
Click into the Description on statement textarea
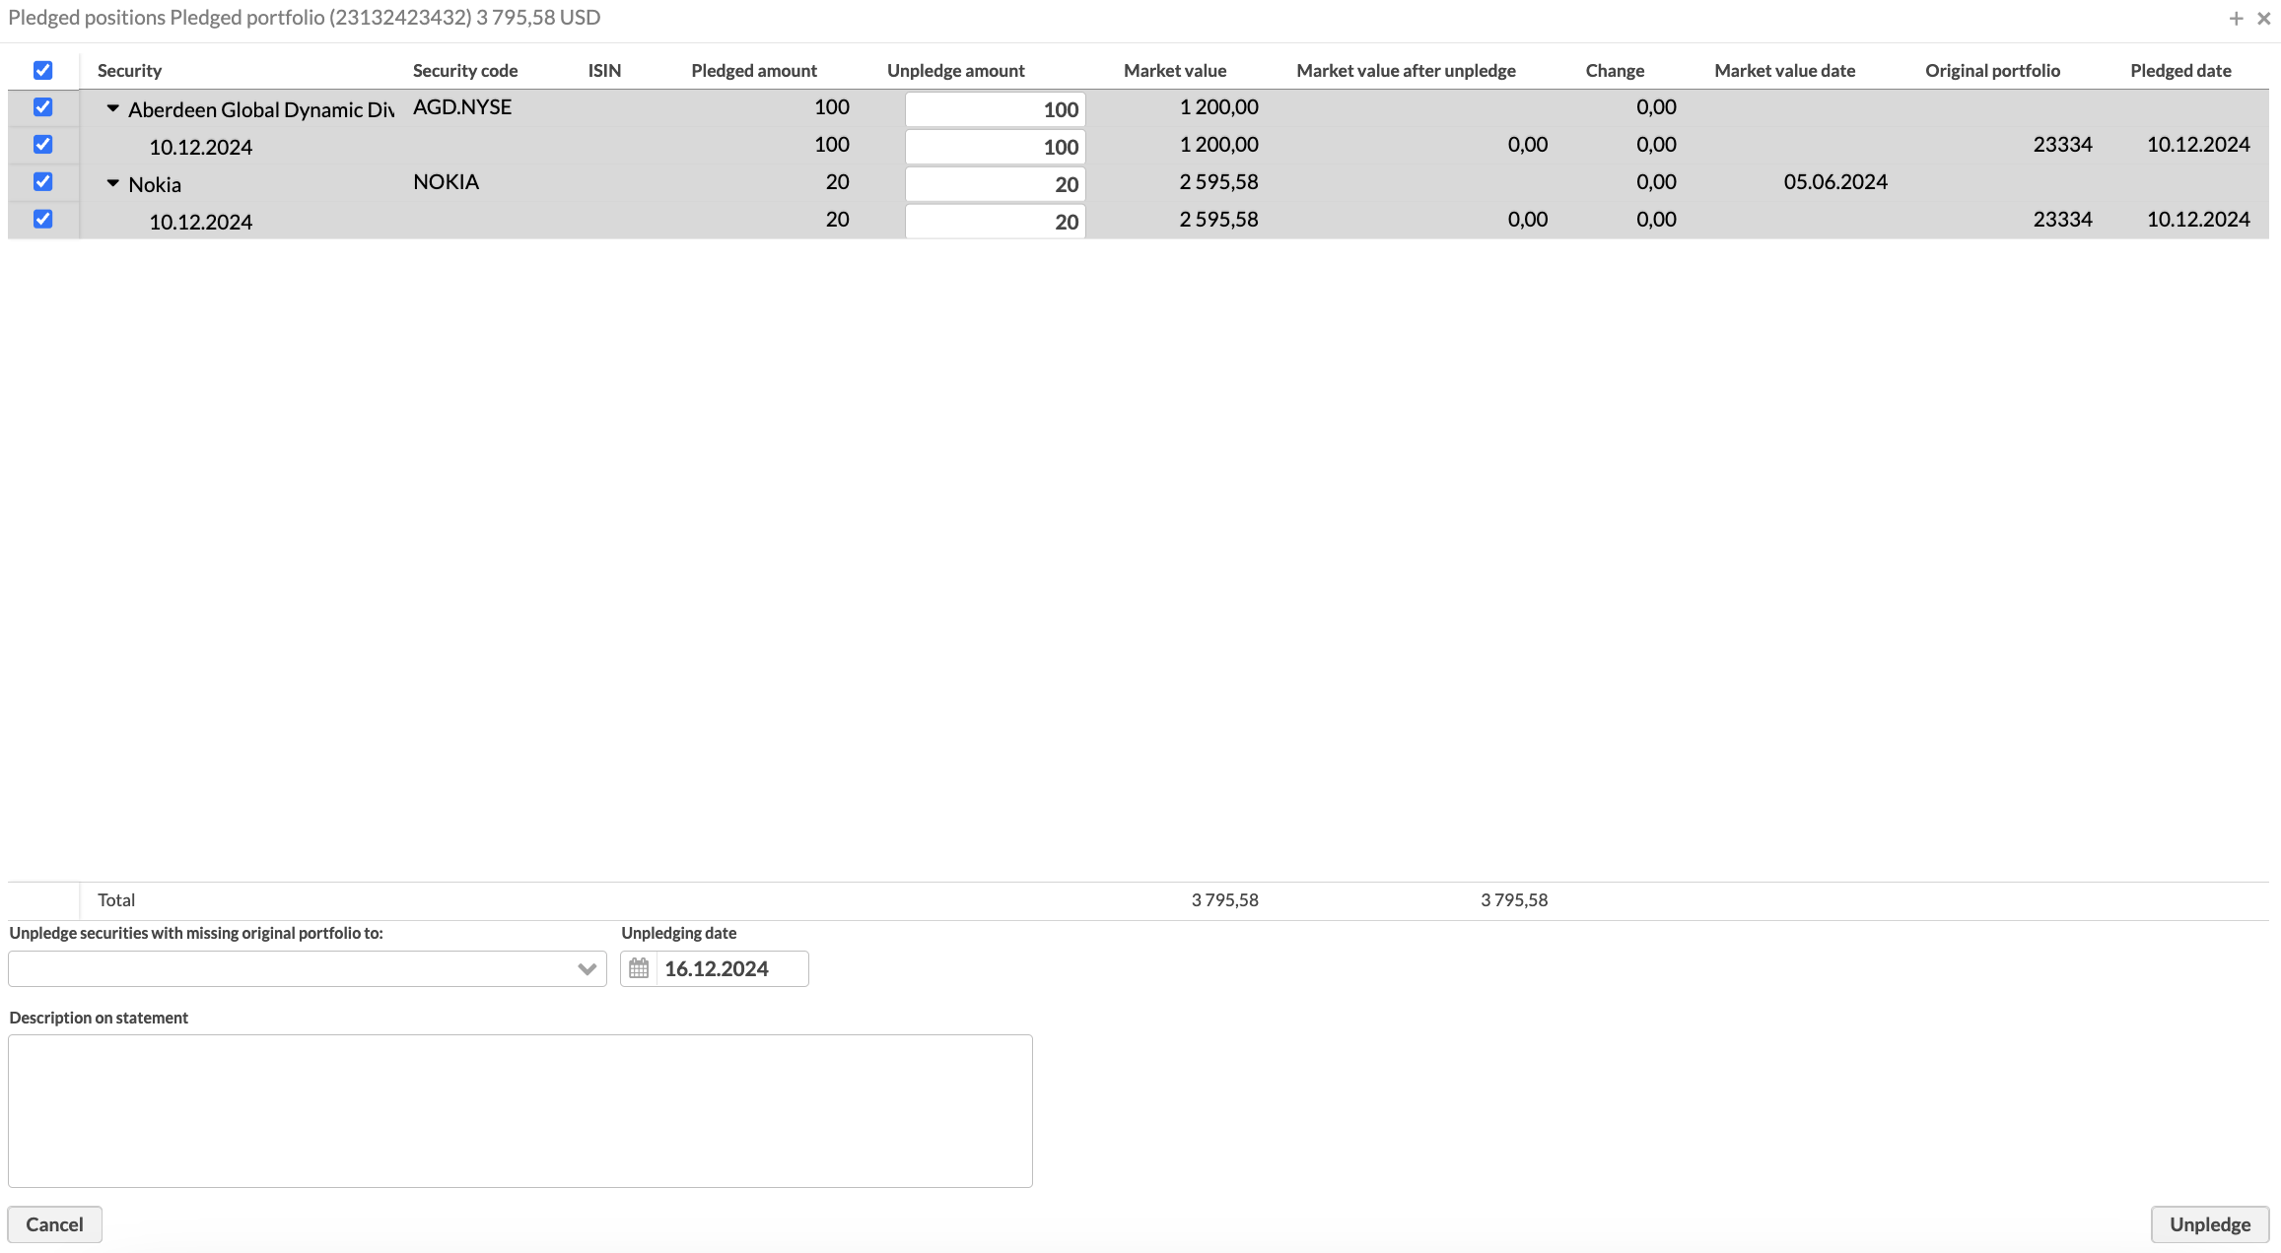coord(520,1110)
